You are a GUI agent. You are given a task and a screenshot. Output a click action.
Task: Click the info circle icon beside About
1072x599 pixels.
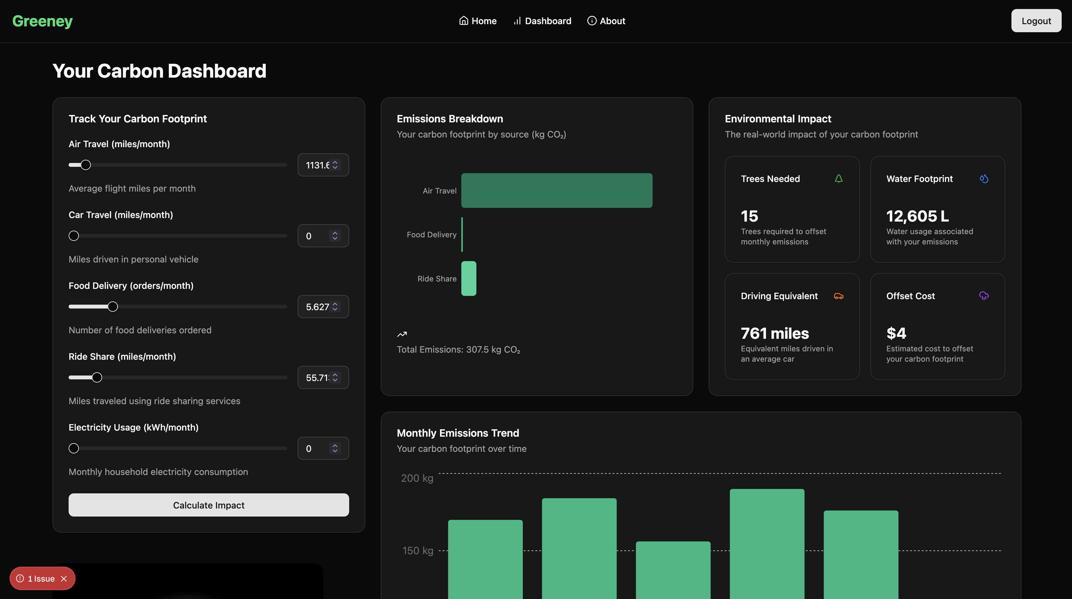(592, 21)
